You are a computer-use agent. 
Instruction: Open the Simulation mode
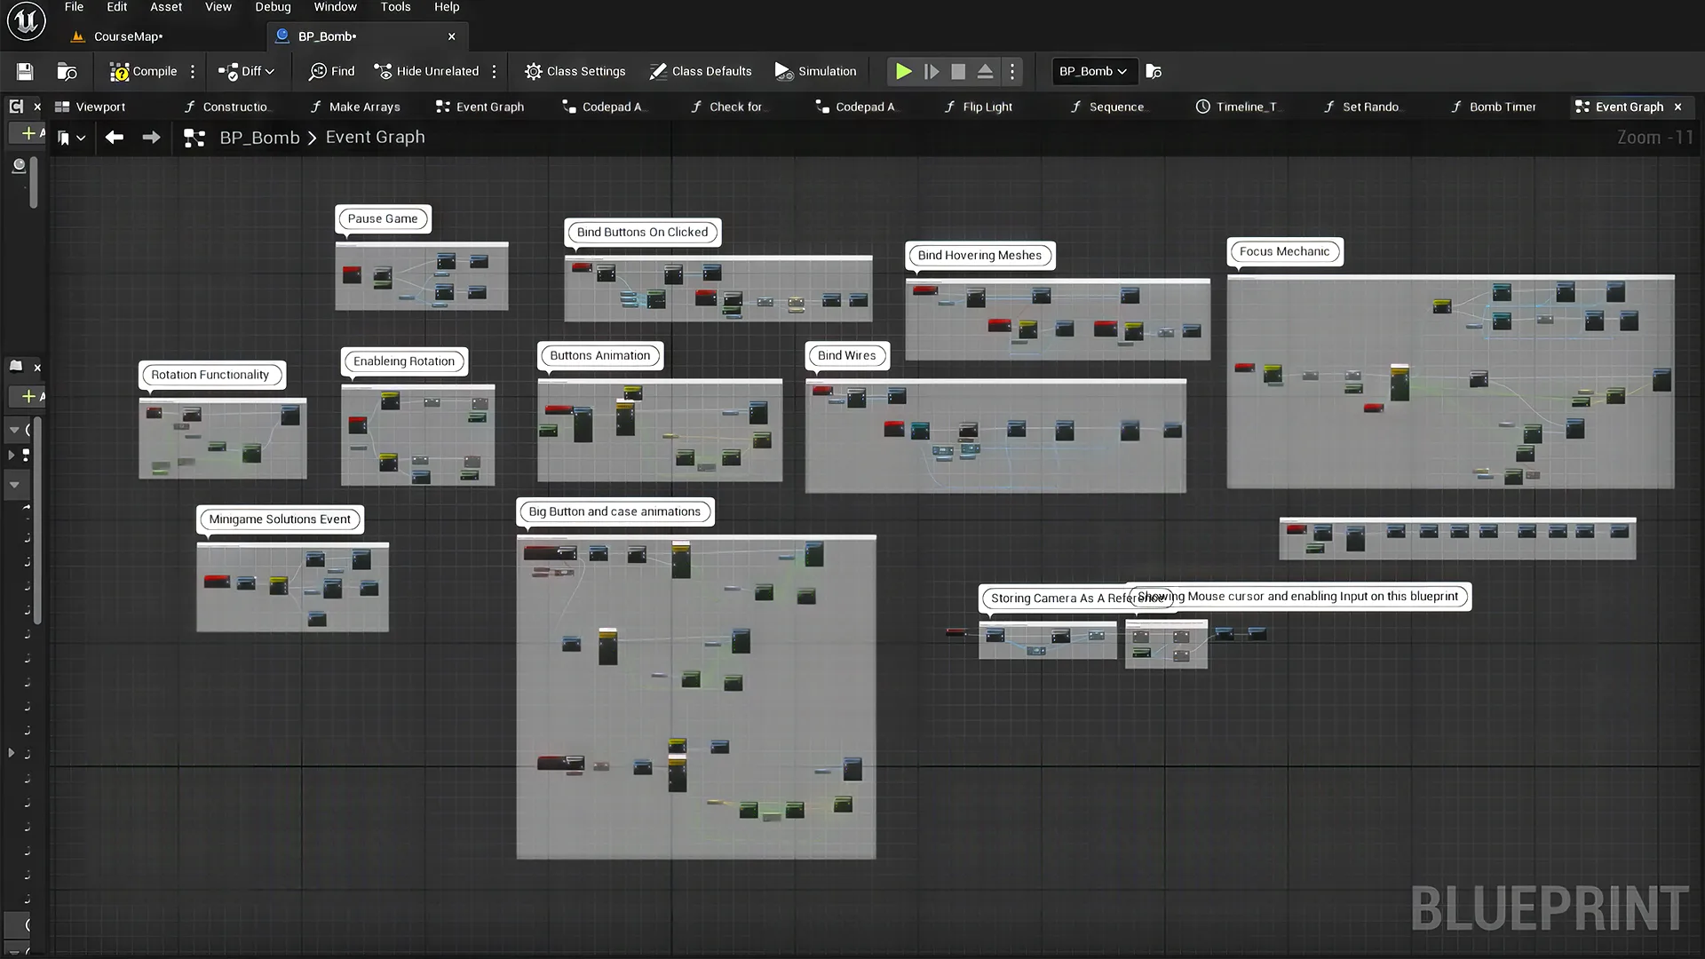pos(816,70)
